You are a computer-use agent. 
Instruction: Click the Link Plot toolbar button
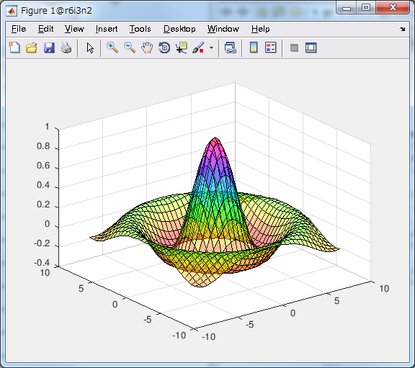click(x=231, y=48)
